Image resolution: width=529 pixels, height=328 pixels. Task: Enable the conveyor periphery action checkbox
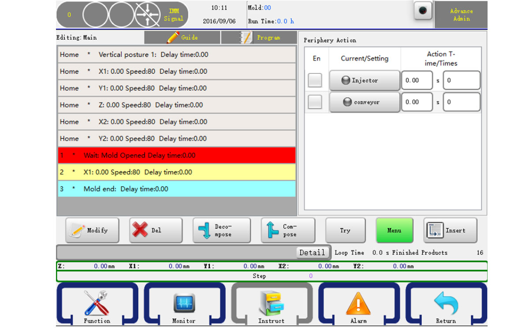[315, 102]
